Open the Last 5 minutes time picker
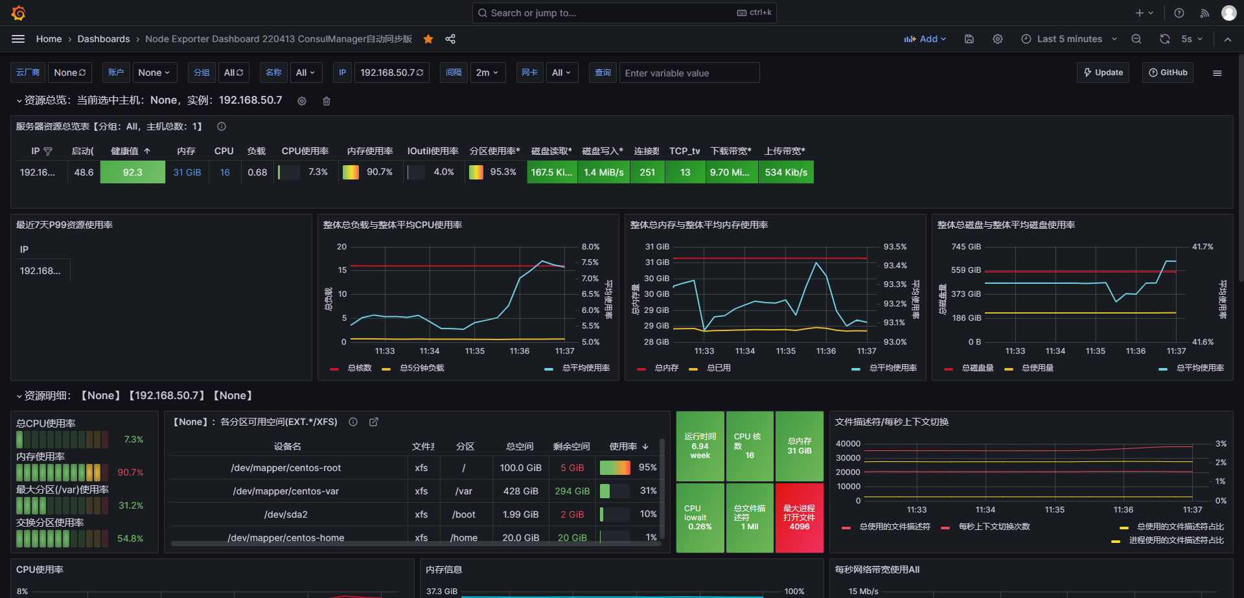The width and height of the screenshot is (1244, 598). [x=1069, y=39]
